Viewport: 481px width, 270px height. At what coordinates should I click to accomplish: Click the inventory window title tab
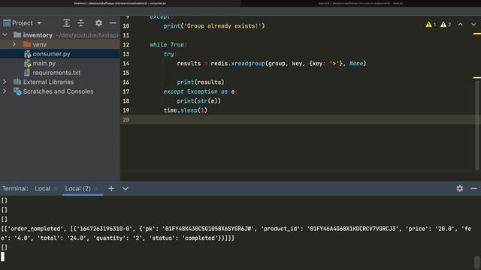click(120, 3)
